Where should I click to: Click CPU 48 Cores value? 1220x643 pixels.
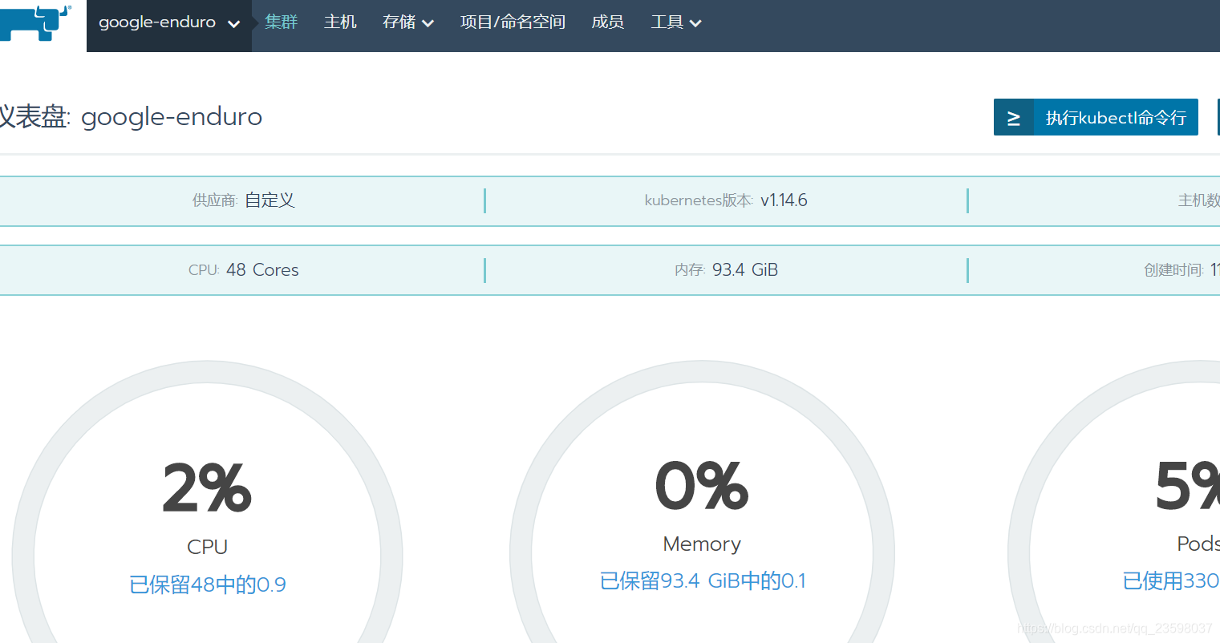262,270
